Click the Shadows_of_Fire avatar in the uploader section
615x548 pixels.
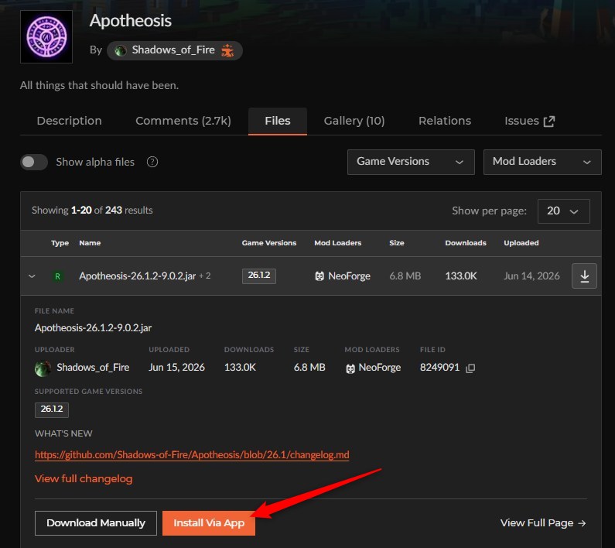pos(43,368)
